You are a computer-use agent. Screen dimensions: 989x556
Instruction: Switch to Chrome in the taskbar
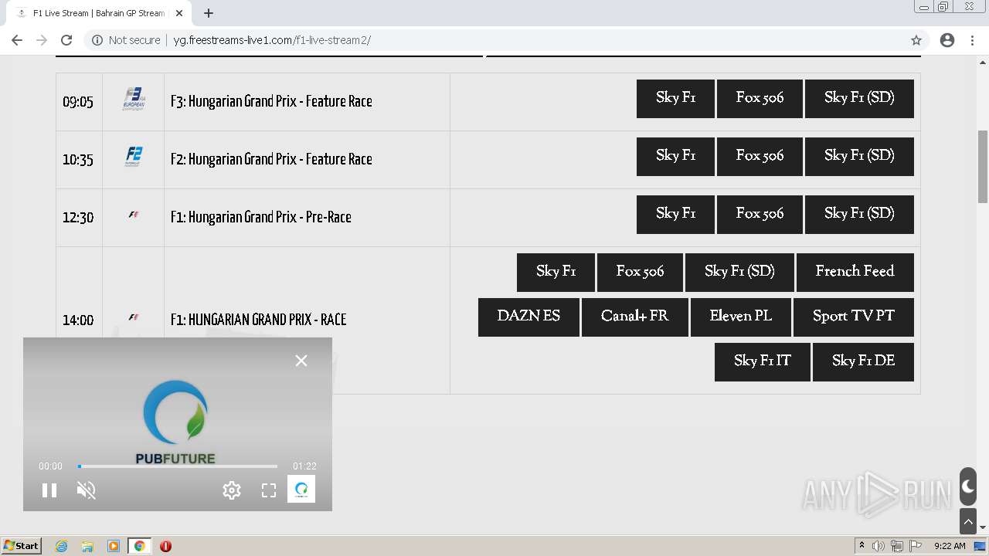coord(140,546)
